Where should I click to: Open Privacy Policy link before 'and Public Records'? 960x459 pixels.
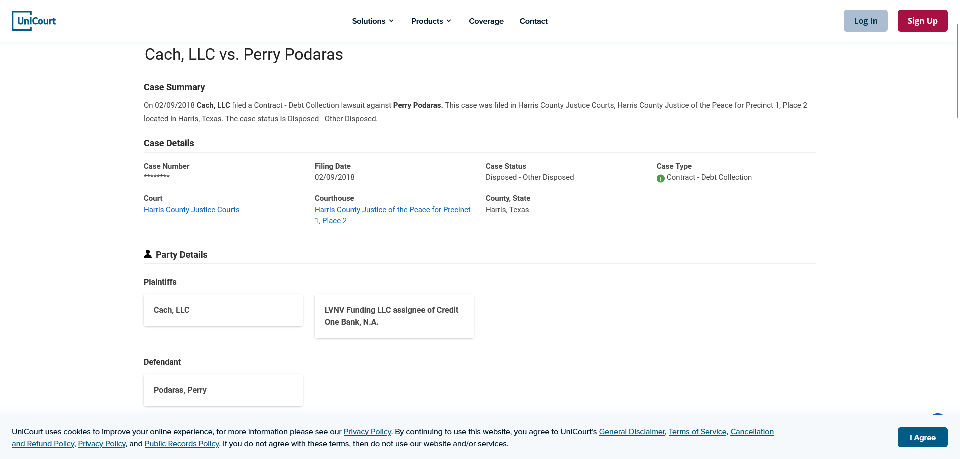(102, 444)
